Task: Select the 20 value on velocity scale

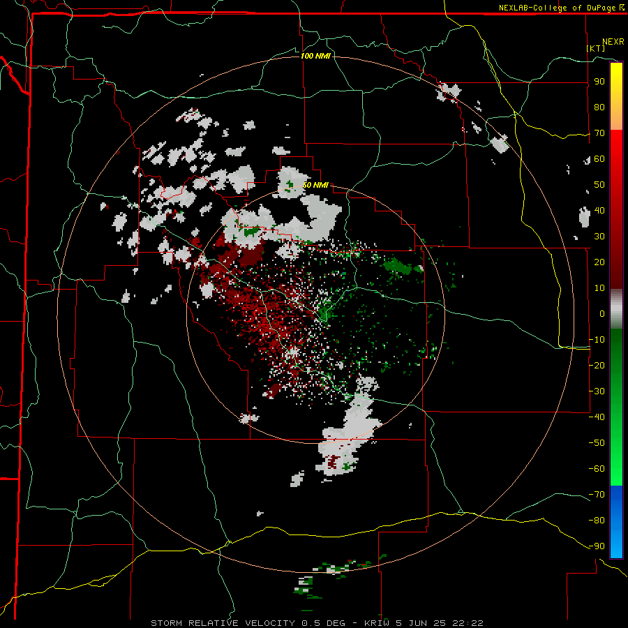Action: tap(599, 262)
